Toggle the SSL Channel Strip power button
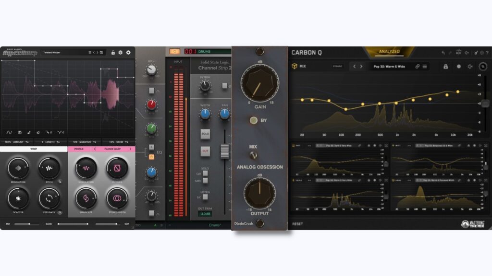The width and height of the screenshot is (492, 276). point(175,52)
